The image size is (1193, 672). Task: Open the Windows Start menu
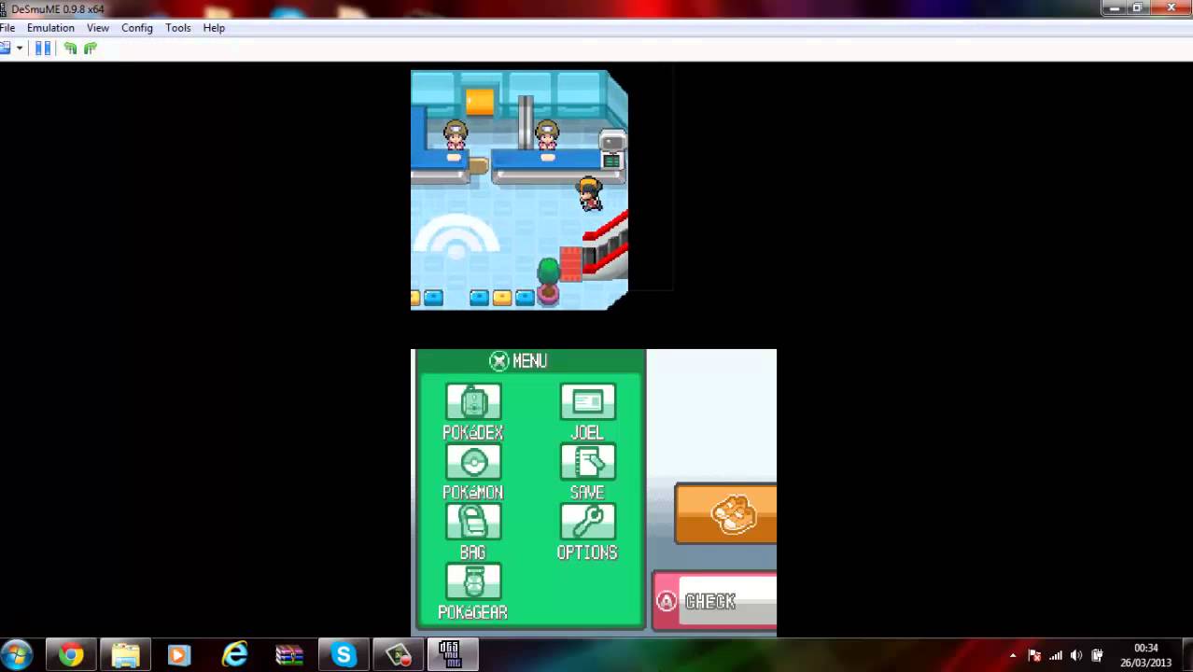tap(17, 654)
